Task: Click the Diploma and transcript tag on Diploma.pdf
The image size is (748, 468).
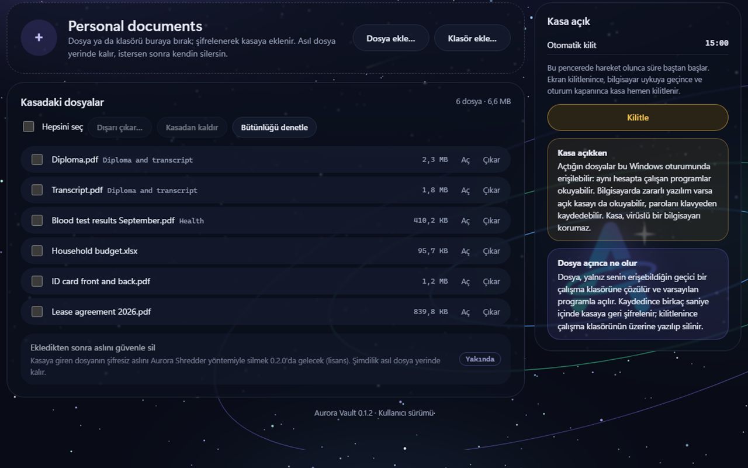Action: (x=148, y=160)
